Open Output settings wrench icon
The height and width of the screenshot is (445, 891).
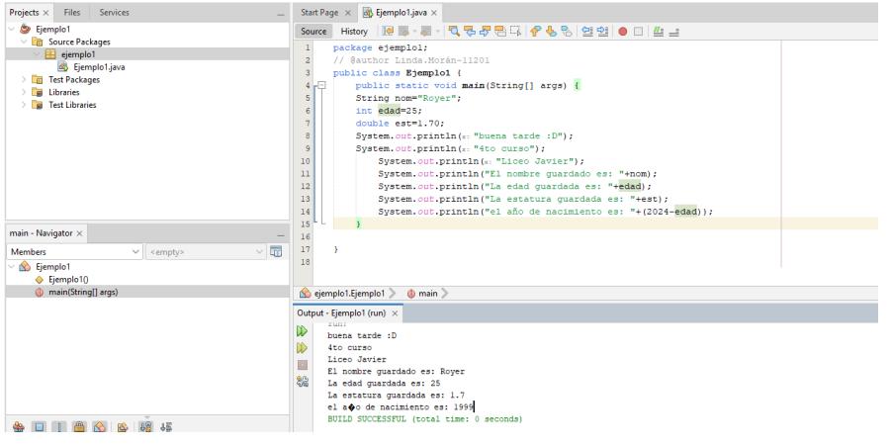(x=303, y=382)
